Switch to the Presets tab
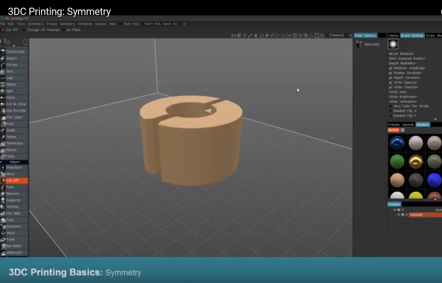 coord(394,125)
